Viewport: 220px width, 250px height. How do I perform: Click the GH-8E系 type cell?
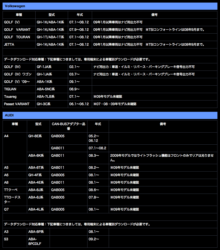[38, 142]
